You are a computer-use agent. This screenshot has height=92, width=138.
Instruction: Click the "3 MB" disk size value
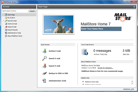point(126,51)
